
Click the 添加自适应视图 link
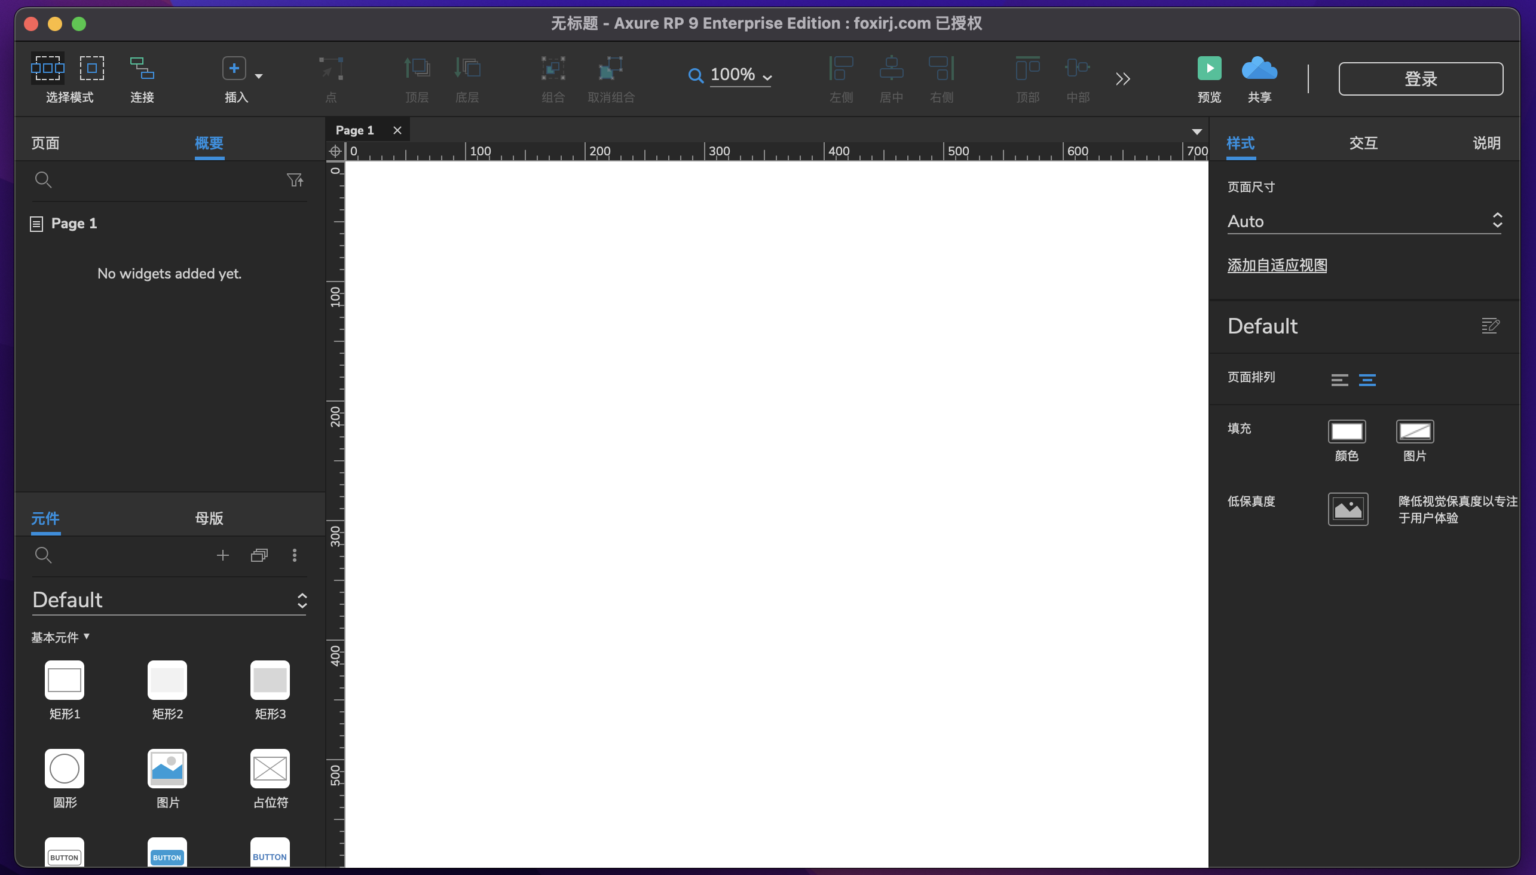1277,265
